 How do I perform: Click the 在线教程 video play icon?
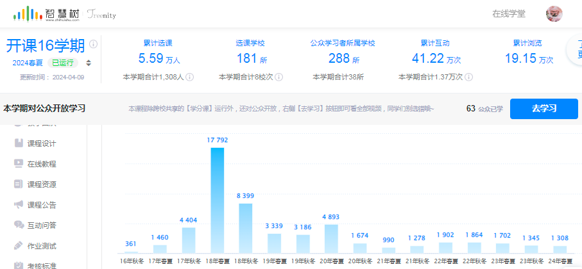pyautogui.click(x=19, y=163)
